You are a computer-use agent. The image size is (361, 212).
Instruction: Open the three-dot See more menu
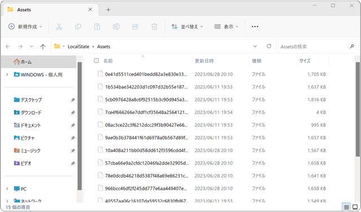coord(254,26)
